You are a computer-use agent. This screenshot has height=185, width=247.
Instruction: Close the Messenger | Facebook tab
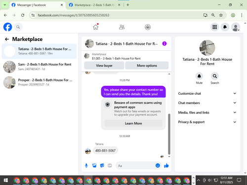pyautogui.click(x=62, y=5)
